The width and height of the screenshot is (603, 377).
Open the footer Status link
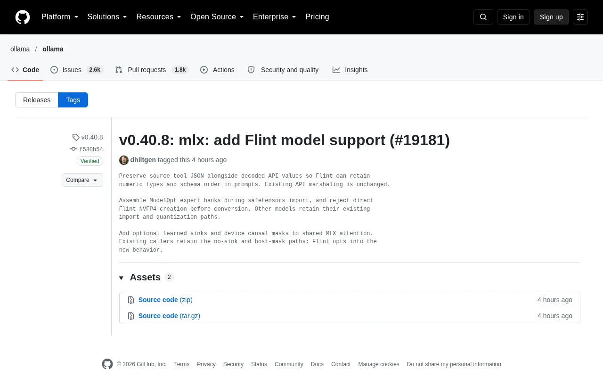pyautogui.click(x=259, y=364)
